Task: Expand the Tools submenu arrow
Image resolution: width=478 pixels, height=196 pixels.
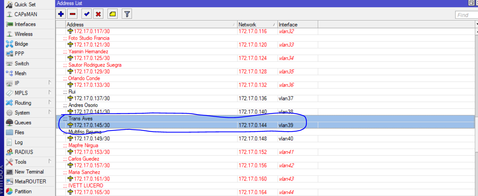Action: (x=50, y=162)
